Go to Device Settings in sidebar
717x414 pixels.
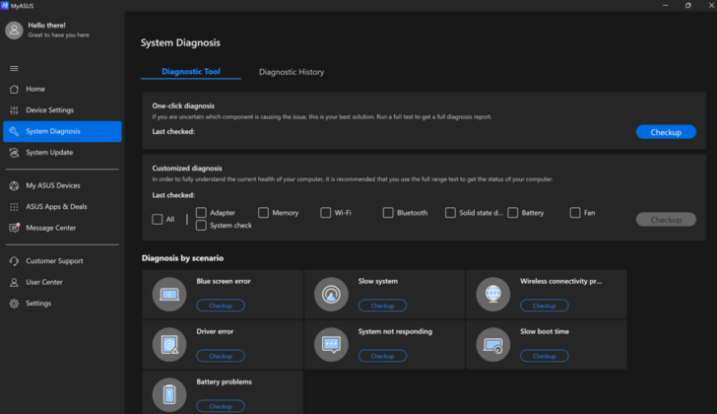62,109
